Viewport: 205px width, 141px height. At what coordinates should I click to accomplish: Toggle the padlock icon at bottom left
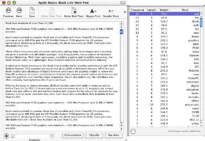[7, 136]
